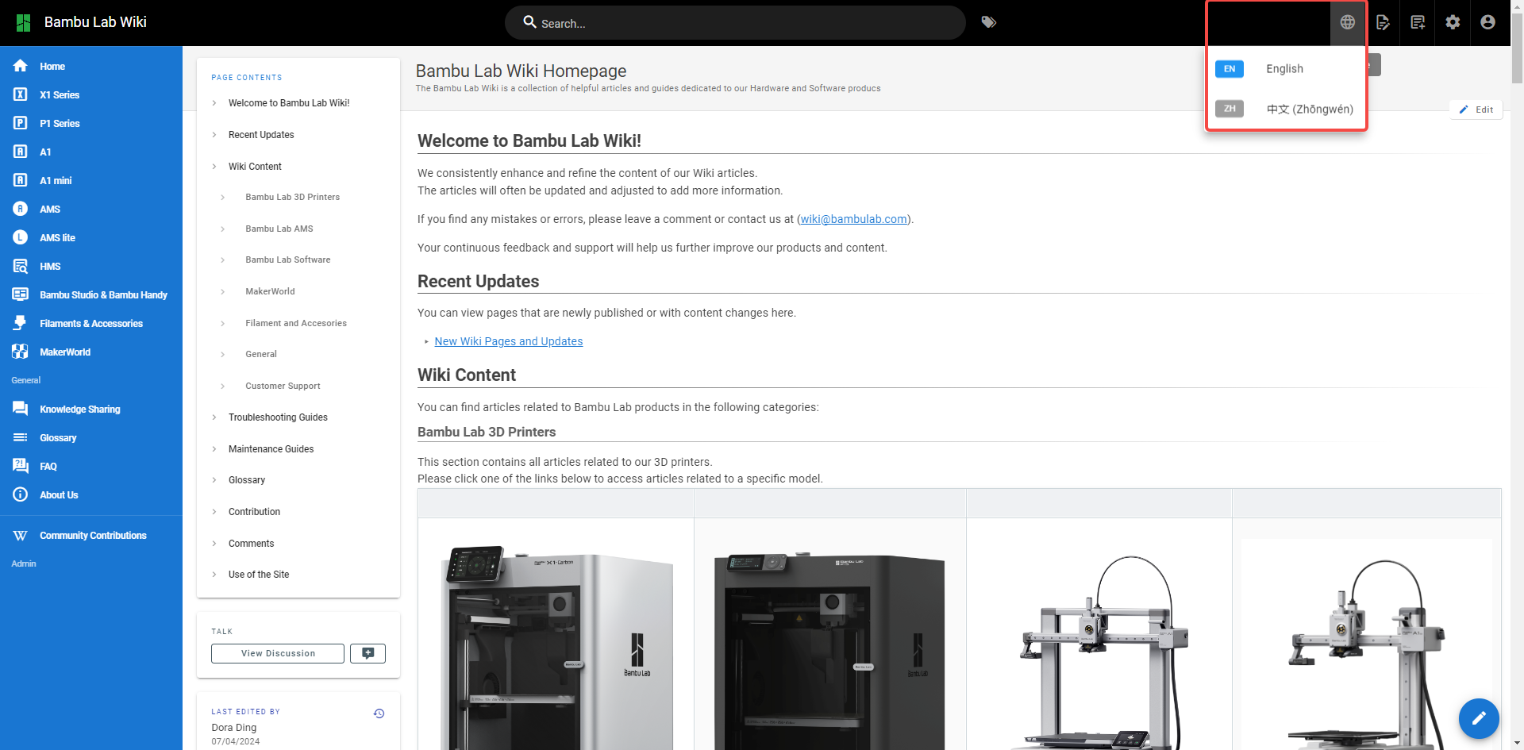Jump to Bambu Lab 3D Printers contents entry
This screenshot has width=1524, height=750.
coord(292,197)
